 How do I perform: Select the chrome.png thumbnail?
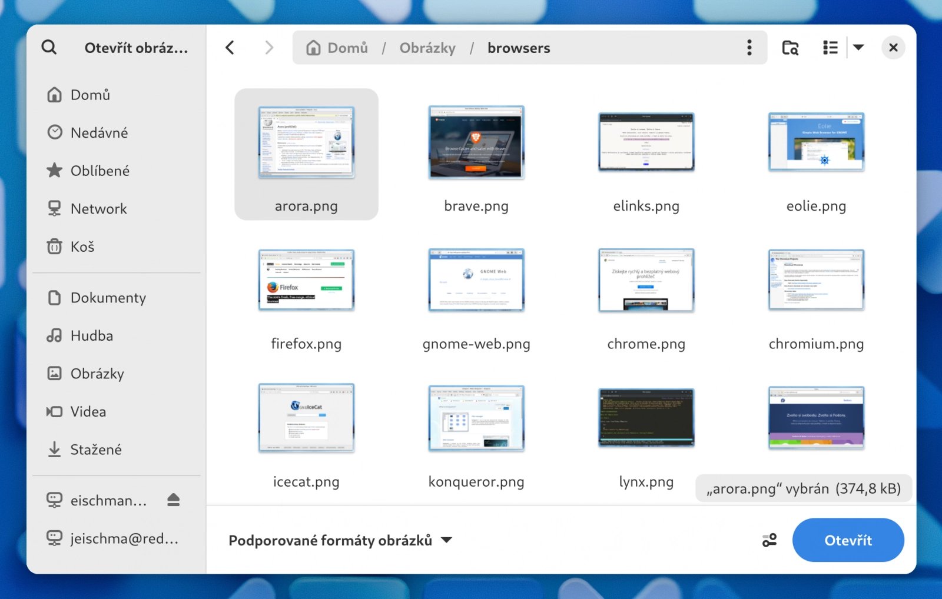(646, 280)
